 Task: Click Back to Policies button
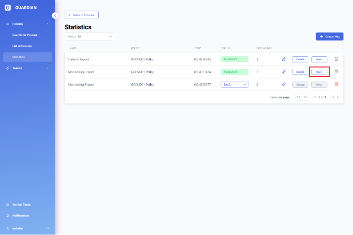[x=82, y=15]
